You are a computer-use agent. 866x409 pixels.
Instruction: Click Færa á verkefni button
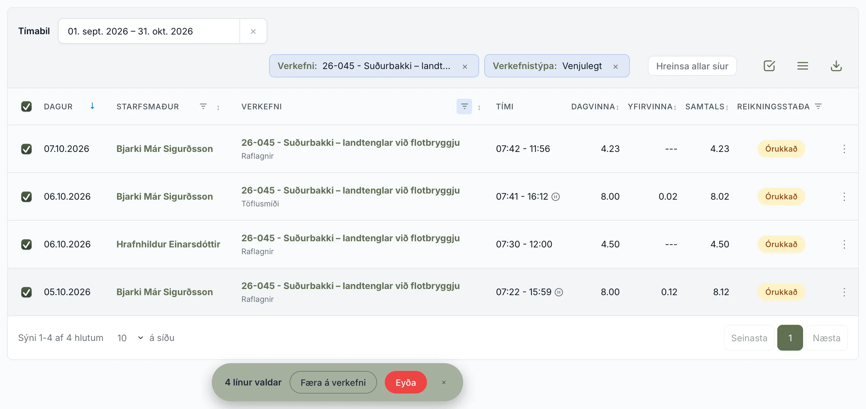(333, 383)
